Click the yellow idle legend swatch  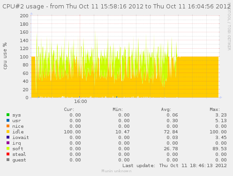(8, 132)
